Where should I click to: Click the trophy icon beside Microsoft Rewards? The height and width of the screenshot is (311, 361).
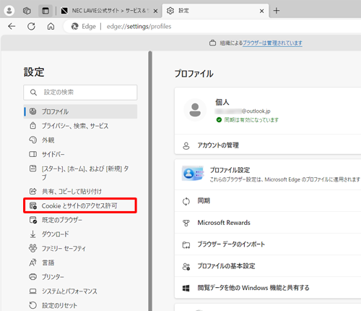point(186,223)
